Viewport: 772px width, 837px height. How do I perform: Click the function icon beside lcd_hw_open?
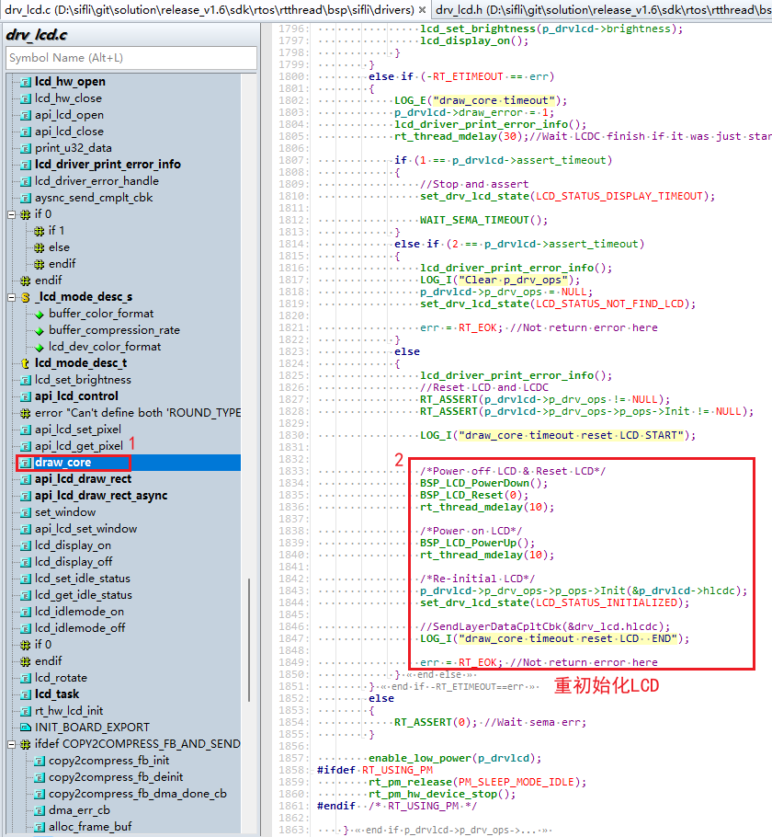[26, 82]
